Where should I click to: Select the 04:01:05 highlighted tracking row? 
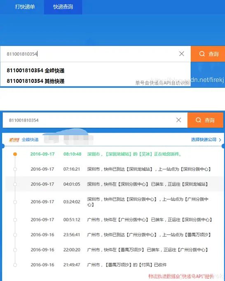coord(114,184)
